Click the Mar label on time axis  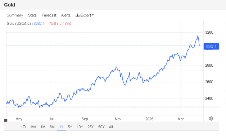tap(181, 119)
